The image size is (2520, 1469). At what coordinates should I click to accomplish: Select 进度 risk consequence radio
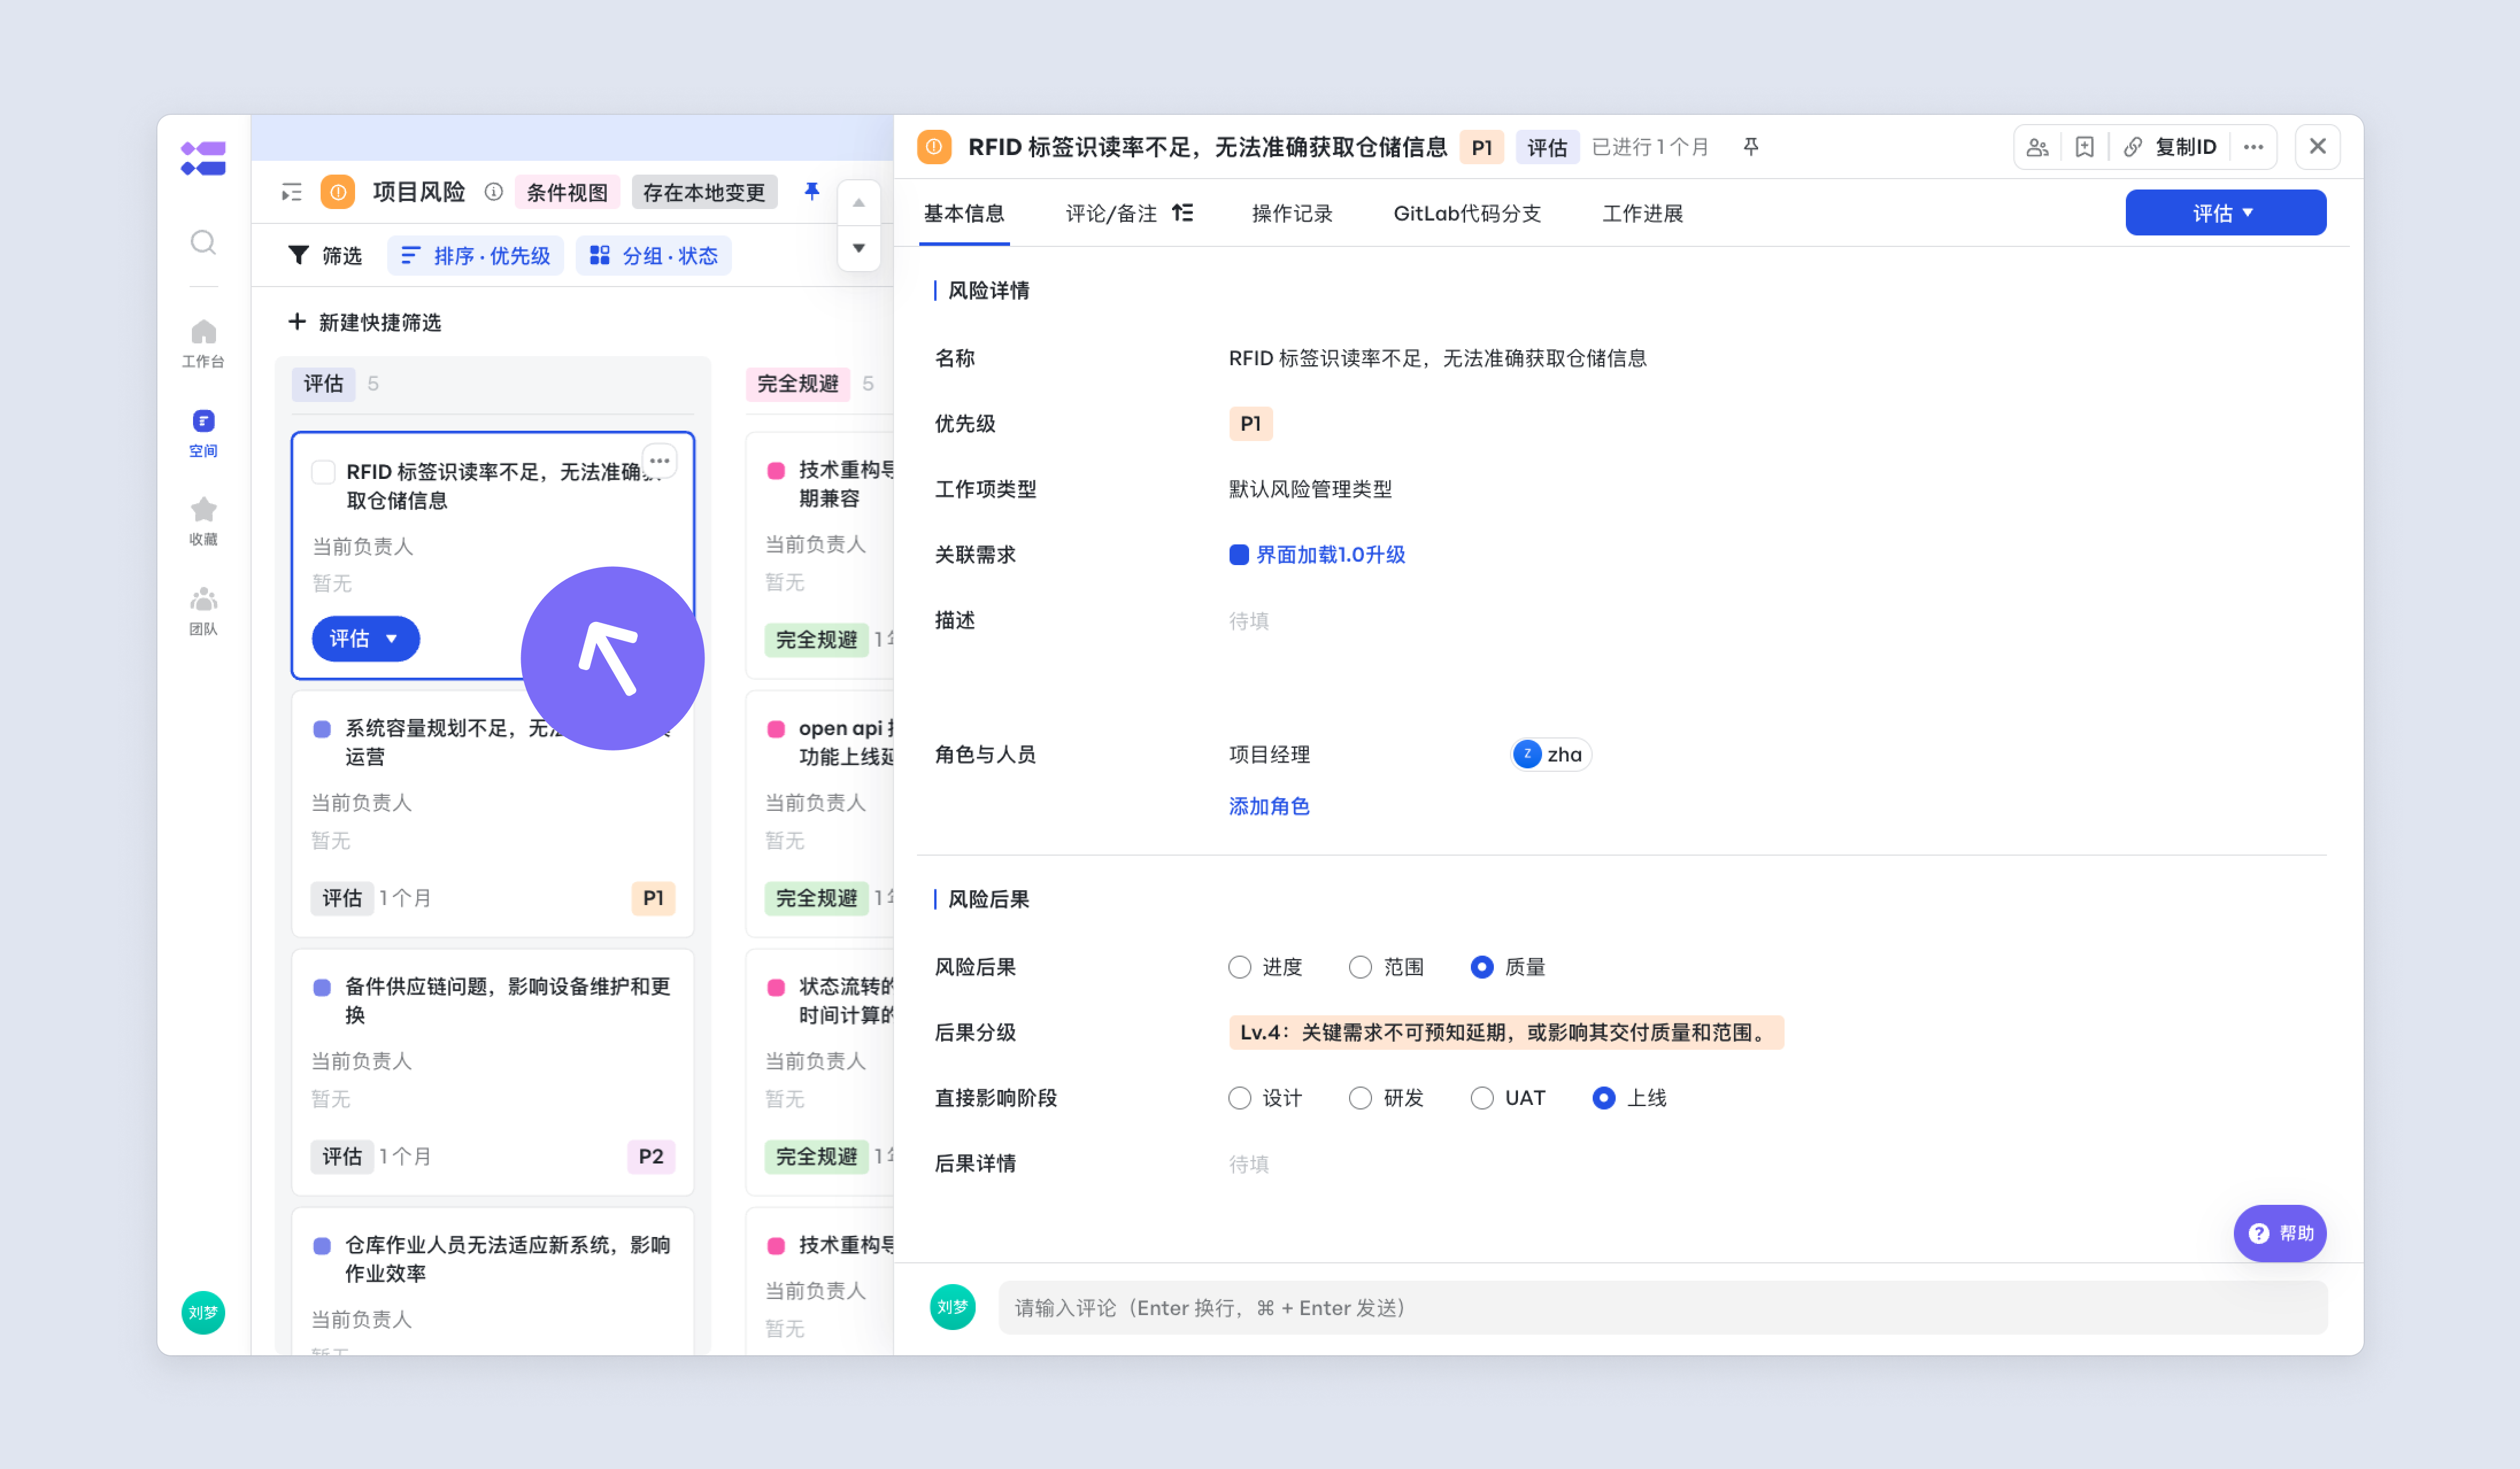coord(1239,967)
